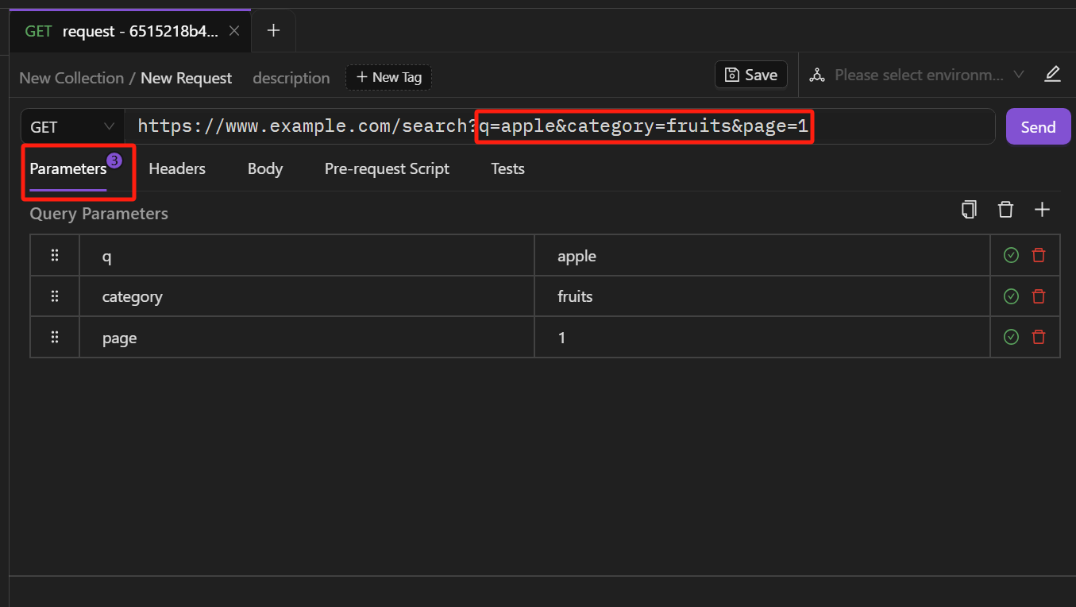The height and width of the screenshot is (607, 1076).
Task: Switch to the Parameters tab
Action: [68, 168]
